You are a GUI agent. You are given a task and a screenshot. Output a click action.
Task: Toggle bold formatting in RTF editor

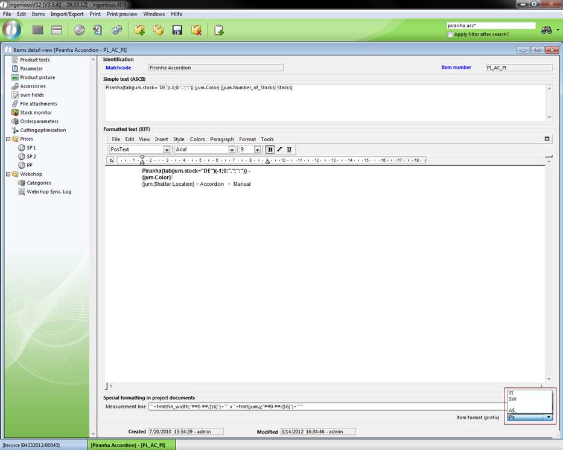270,150
